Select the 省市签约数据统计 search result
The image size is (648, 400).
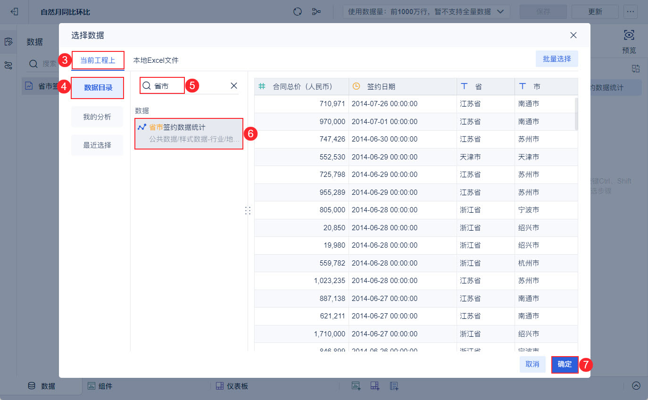click(189, 133)
